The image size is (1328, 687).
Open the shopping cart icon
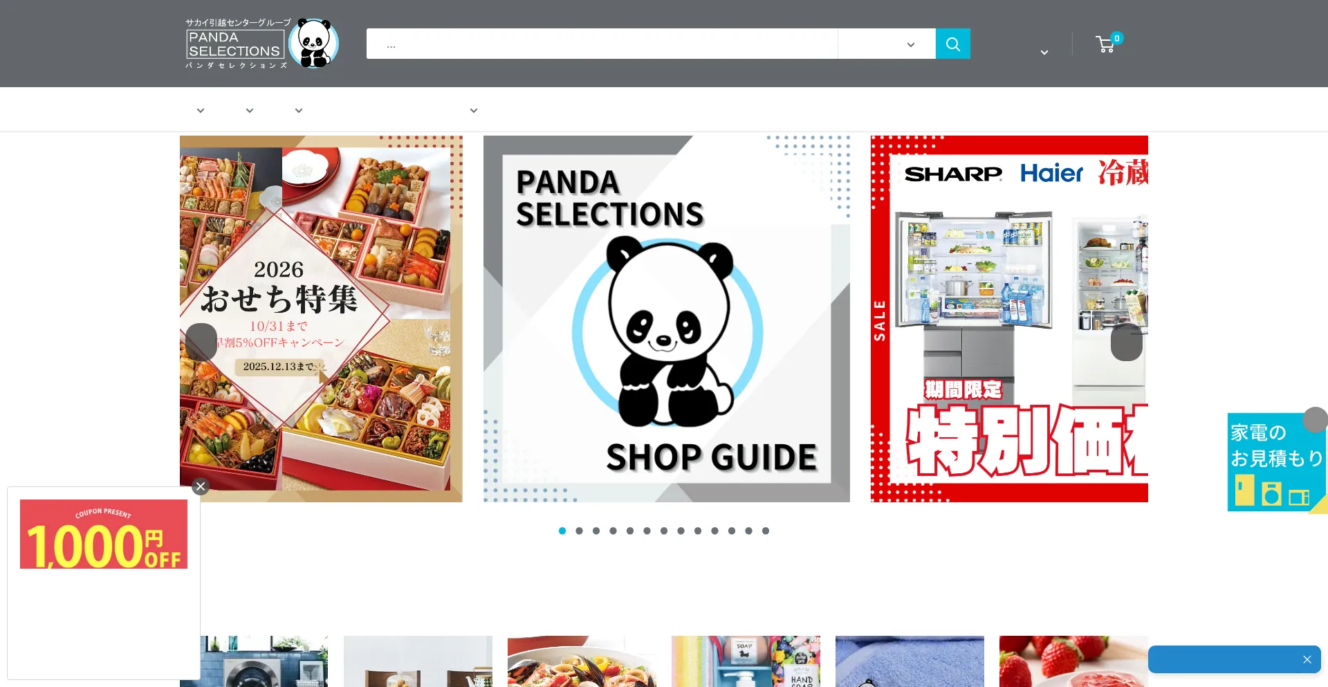point(1105,44)
